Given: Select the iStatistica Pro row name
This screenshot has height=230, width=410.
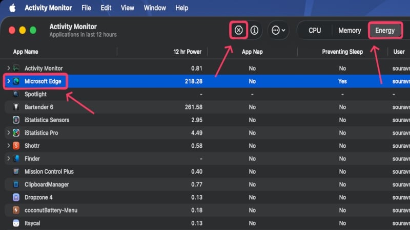Looking at the screenshot, I should tap(42, 133).
